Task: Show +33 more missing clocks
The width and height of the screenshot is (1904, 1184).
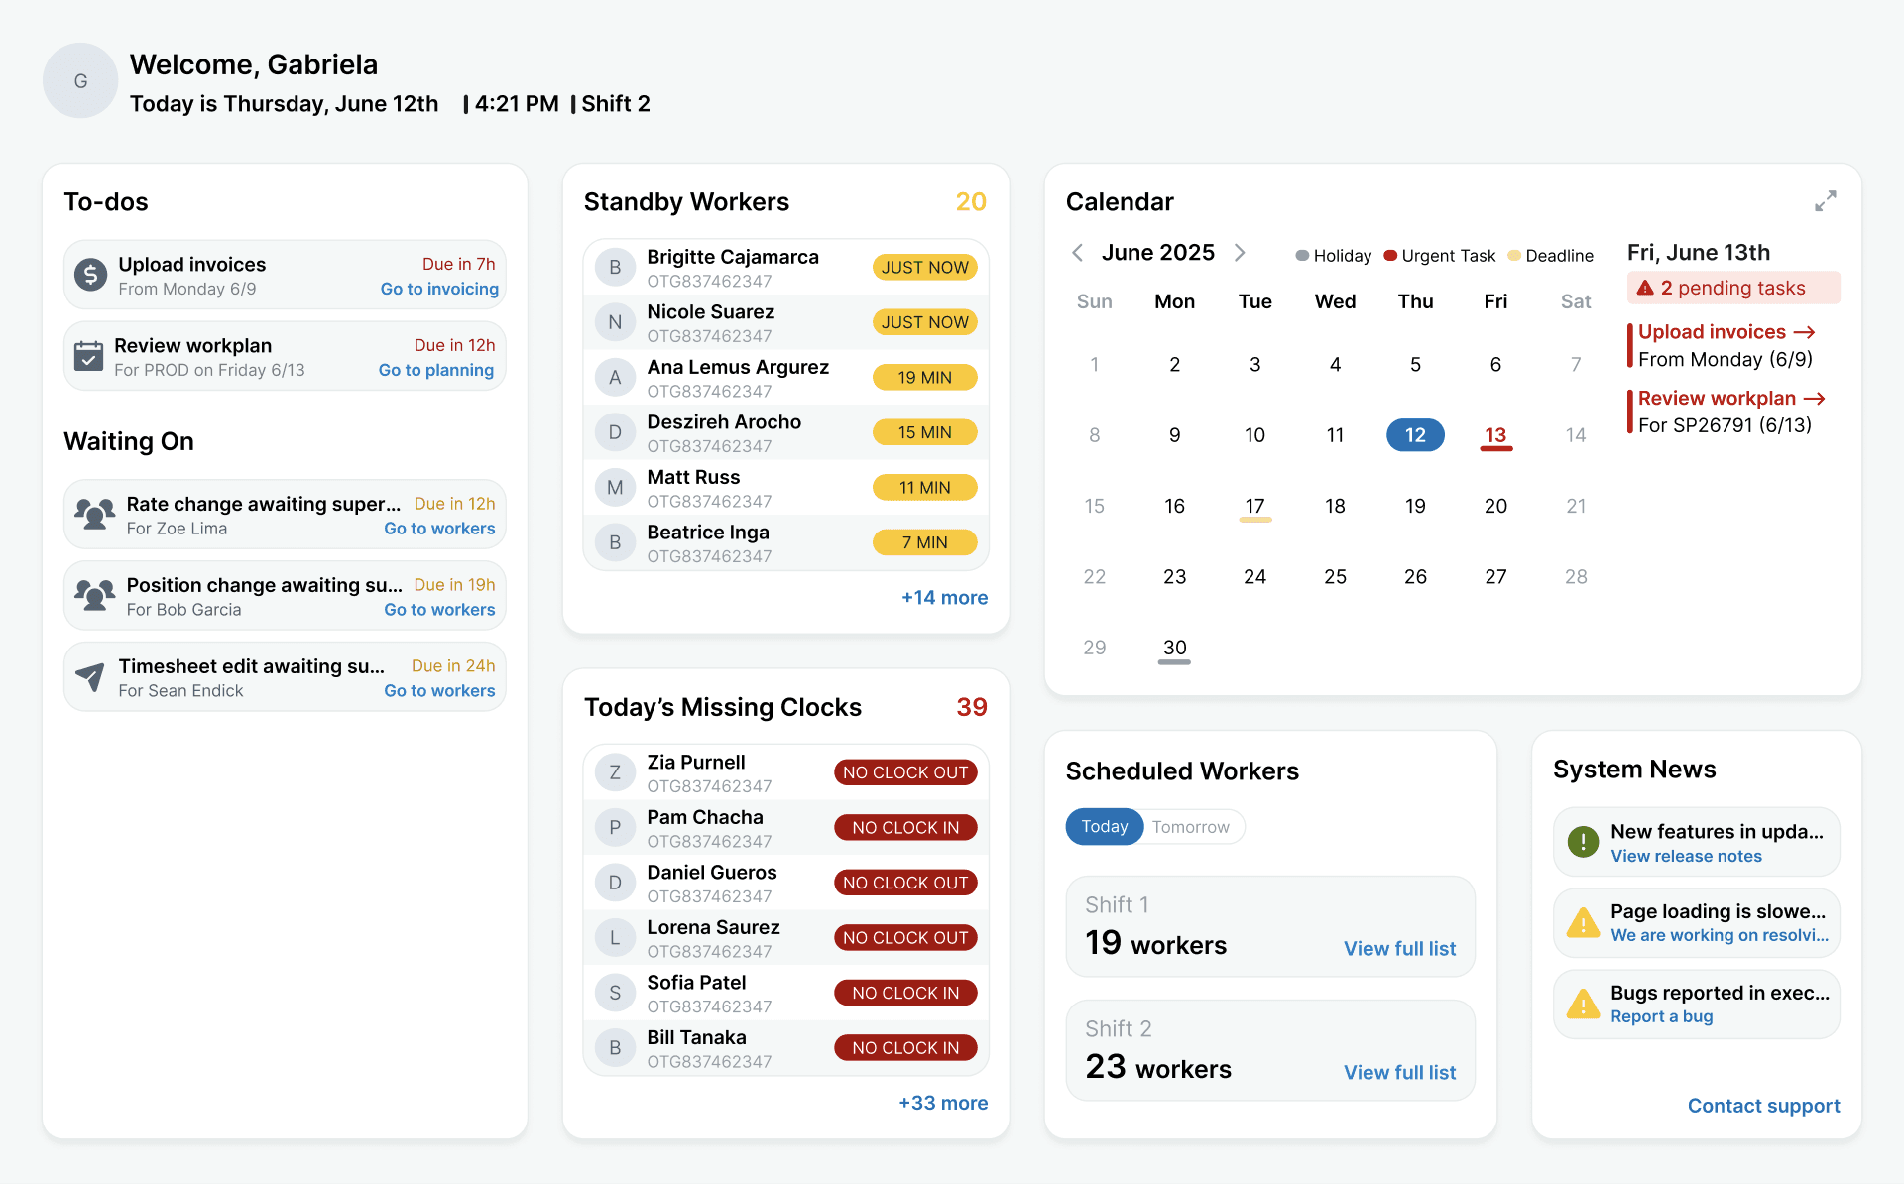Action: [x=942, y=1103]
